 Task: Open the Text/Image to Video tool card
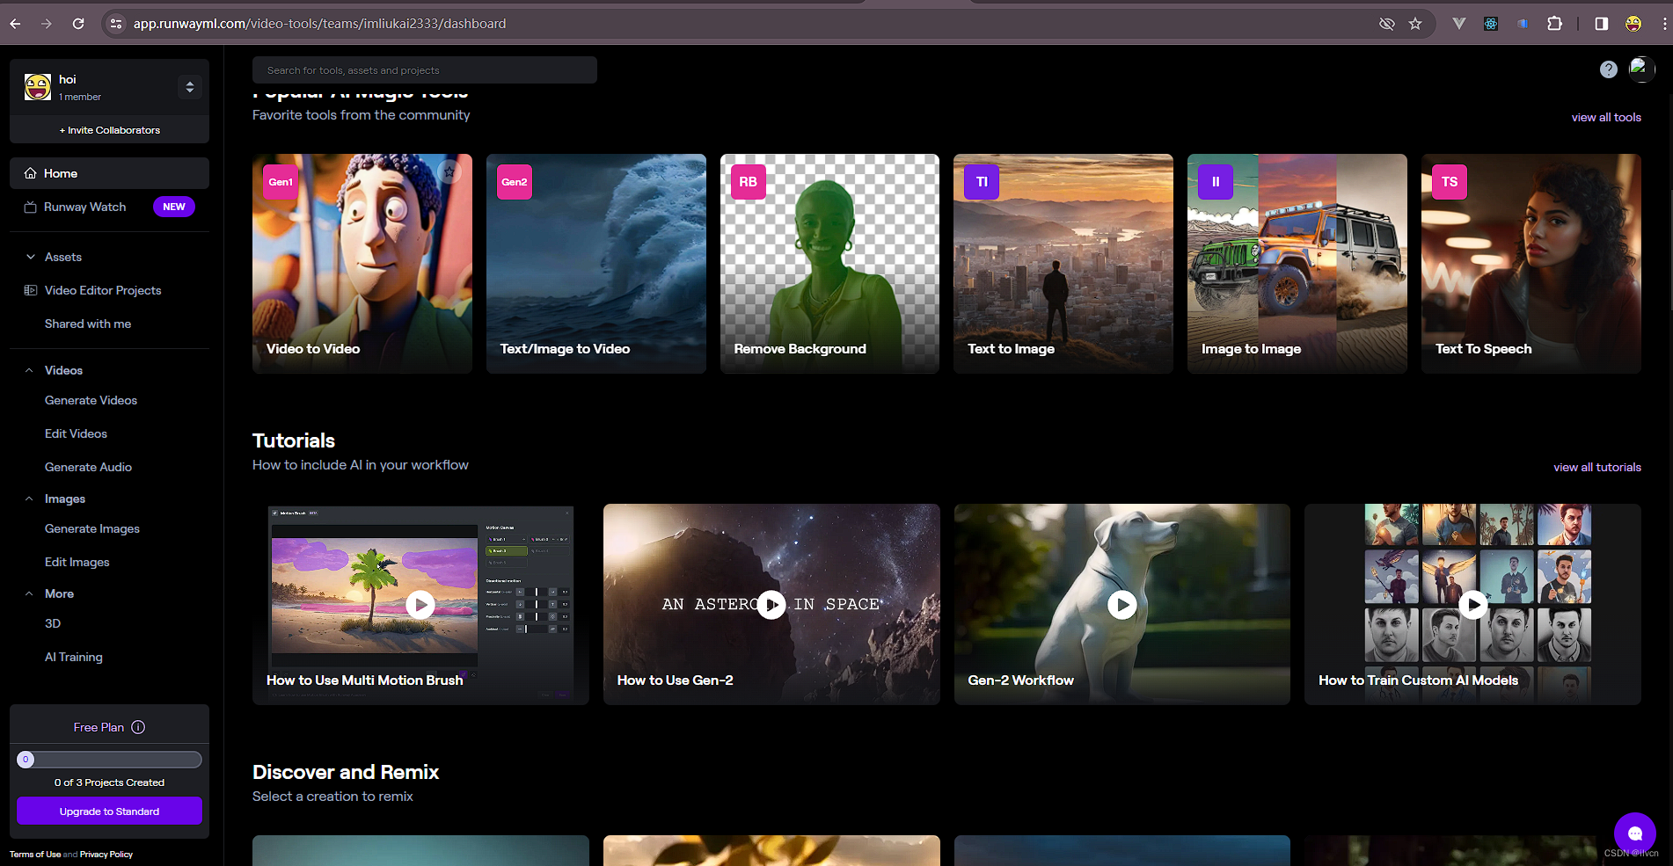pyautogui.click(x=596, y=264)
